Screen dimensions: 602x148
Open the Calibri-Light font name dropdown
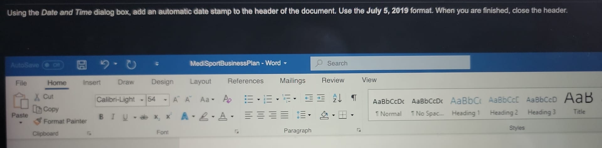[x=142, y=100]
